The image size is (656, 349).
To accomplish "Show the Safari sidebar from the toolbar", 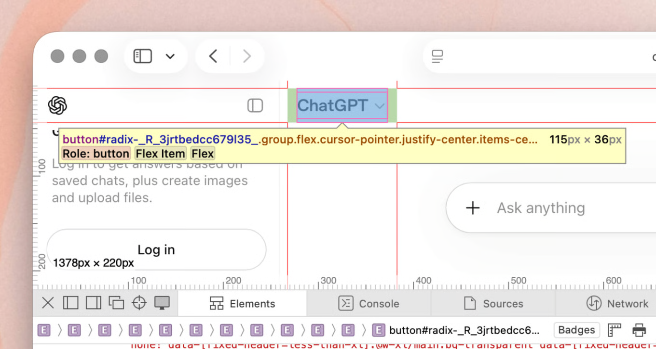I will (x=143, y=56).
